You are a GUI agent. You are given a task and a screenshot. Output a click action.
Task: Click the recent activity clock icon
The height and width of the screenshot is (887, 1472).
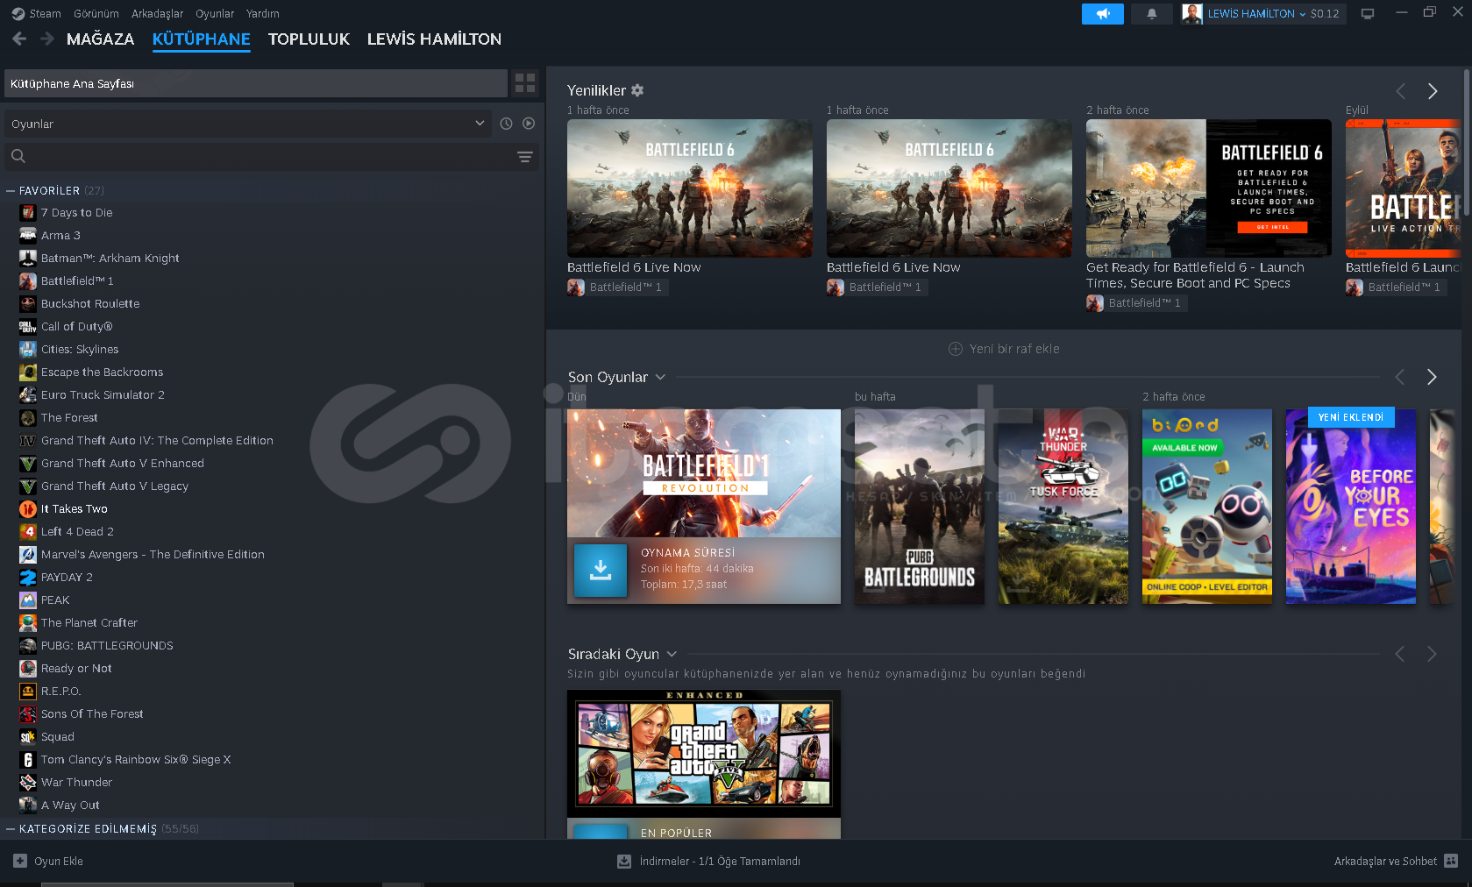tap(506, 124)
